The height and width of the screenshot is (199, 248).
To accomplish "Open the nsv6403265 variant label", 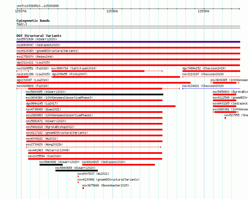I will tap(230, 103).
